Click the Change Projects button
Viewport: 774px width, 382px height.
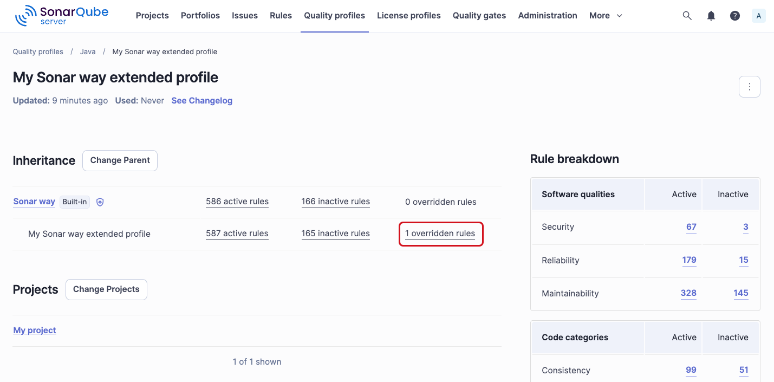pyautogui.click(x=106, y=289)
